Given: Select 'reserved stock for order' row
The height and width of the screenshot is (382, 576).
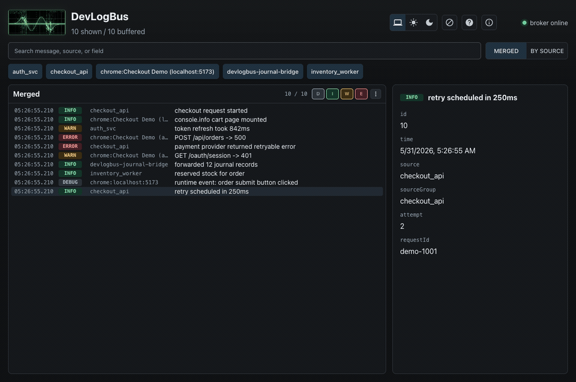Looking at the screenshot, I should pyautogui.click(x=197, y=174).
